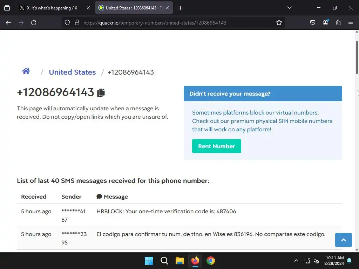This screenshot has height=269, width=359.
Task: Open Windows taskbar search
Action: (164, 261)
